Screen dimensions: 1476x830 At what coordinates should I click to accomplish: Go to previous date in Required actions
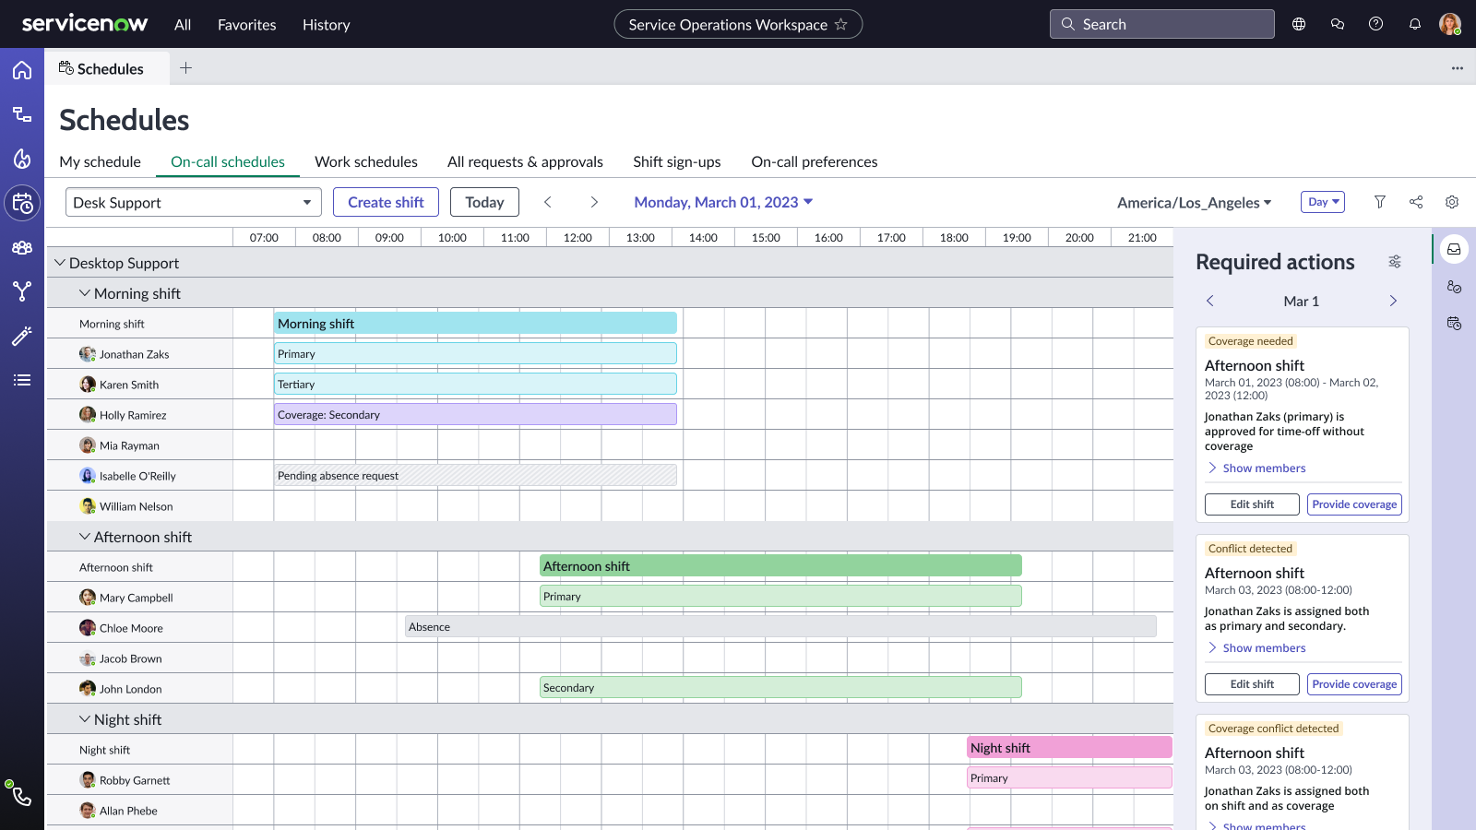(x=1210, y=301)
